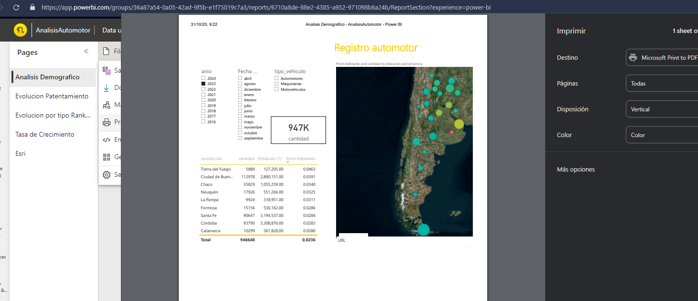
Task: Click the browser address bar URL
Action: pos(266,7)
